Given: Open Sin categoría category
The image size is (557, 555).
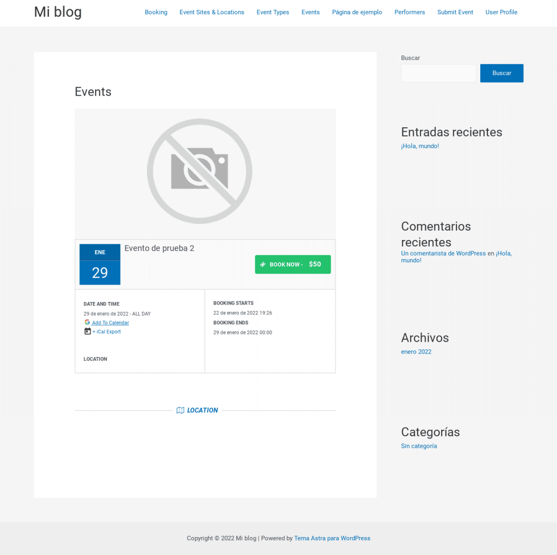Looking at the screenshot, I should [x=419, y=446].
